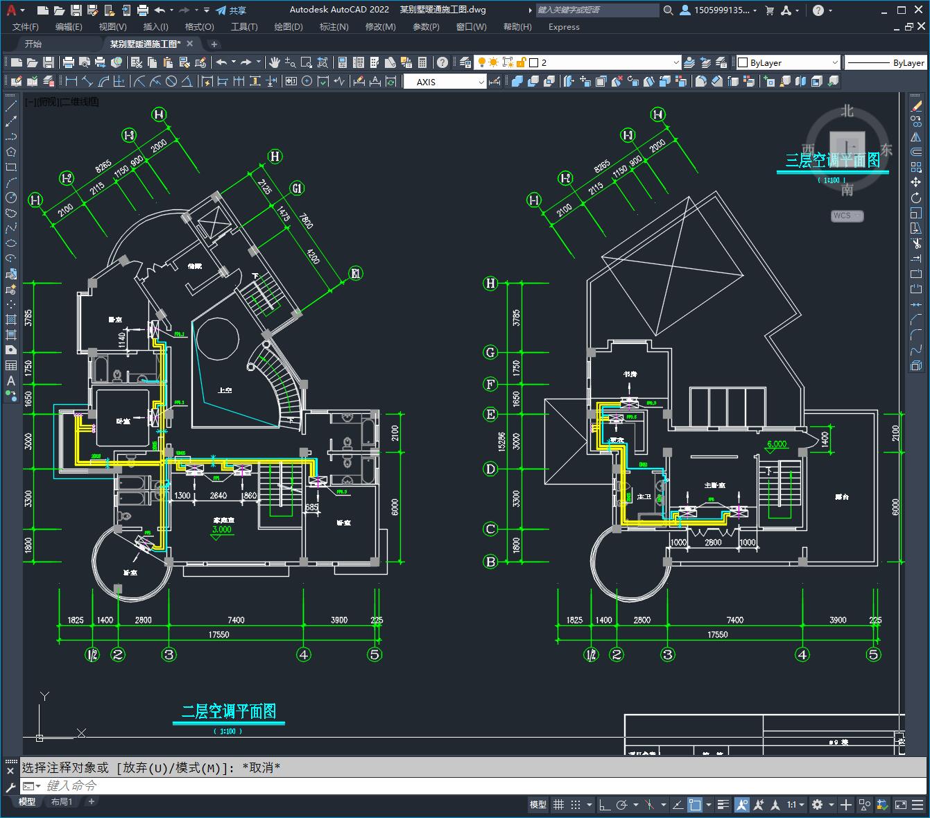
Task: Click the 共享 share button
Action: [x=231, y=10]
